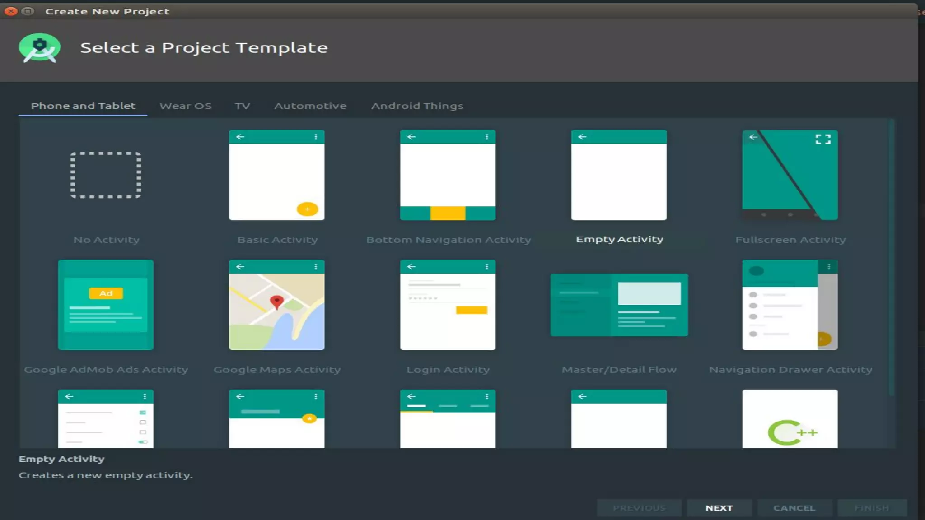Choose Navigation Drawer Activity template
This screenshot has width=925, height=520.
(x=790, y=305)
